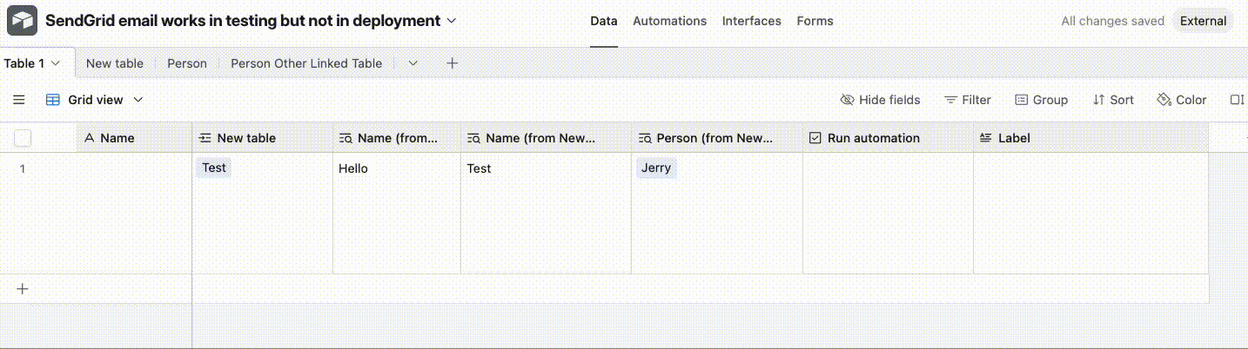
Task: Open the Sort records menu
Action: [x=1113, y=100]
